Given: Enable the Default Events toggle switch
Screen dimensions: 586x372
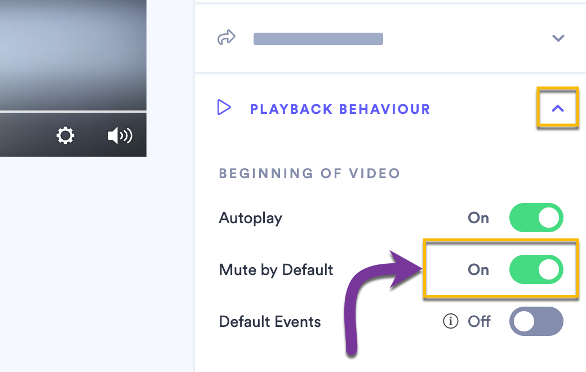Looking at the screenshot, I should point(536,322).
